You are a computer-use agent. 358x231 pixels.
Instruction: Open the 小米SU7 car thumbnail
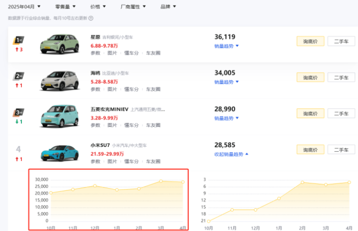click(60, 153)
